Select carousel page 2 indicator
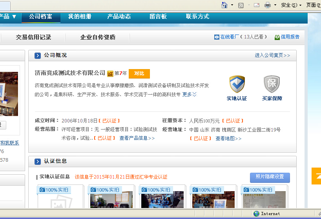This screenshot has width=321, height=219. pos(11,111)
